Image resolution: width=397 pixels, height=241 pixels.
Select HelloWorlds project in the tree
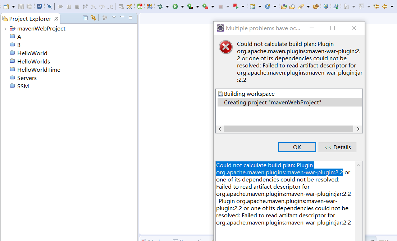tap(33, 61)
